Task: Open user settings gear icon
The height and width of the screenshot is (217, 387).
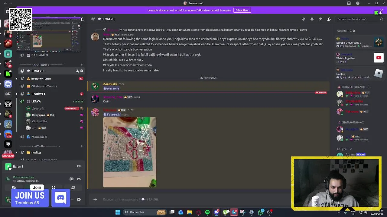Action: 79,200
